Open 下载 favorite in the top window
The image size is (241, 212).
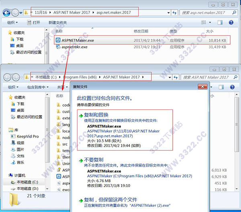(x=17, y=39)
